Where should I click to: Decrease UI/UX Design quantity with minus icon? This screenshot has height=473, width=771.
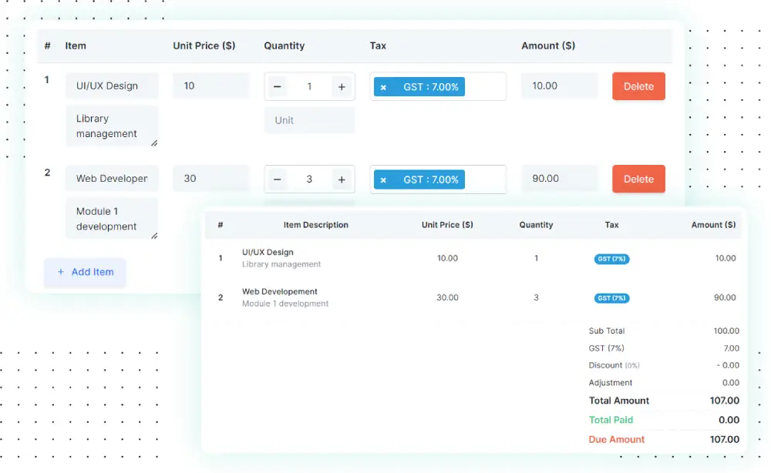[277, 86]
